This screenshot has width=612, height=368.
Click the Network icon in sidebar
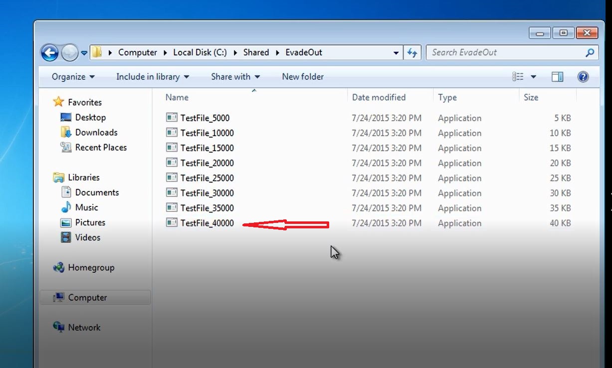pyautogui.click(x=59, y=328)
